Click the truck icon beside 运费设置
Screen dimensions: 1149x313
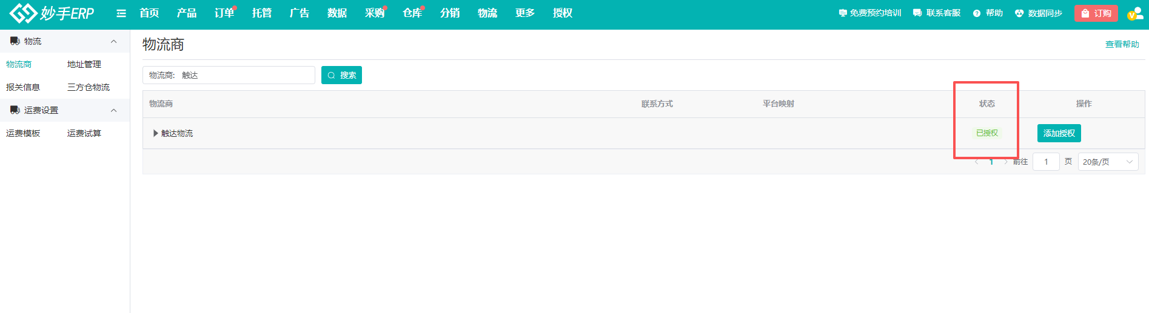[x=15, y=110]
